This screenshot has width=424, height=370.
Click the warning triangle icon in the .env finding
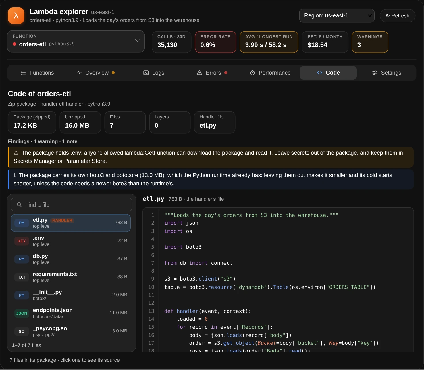[x=16, y=153]
